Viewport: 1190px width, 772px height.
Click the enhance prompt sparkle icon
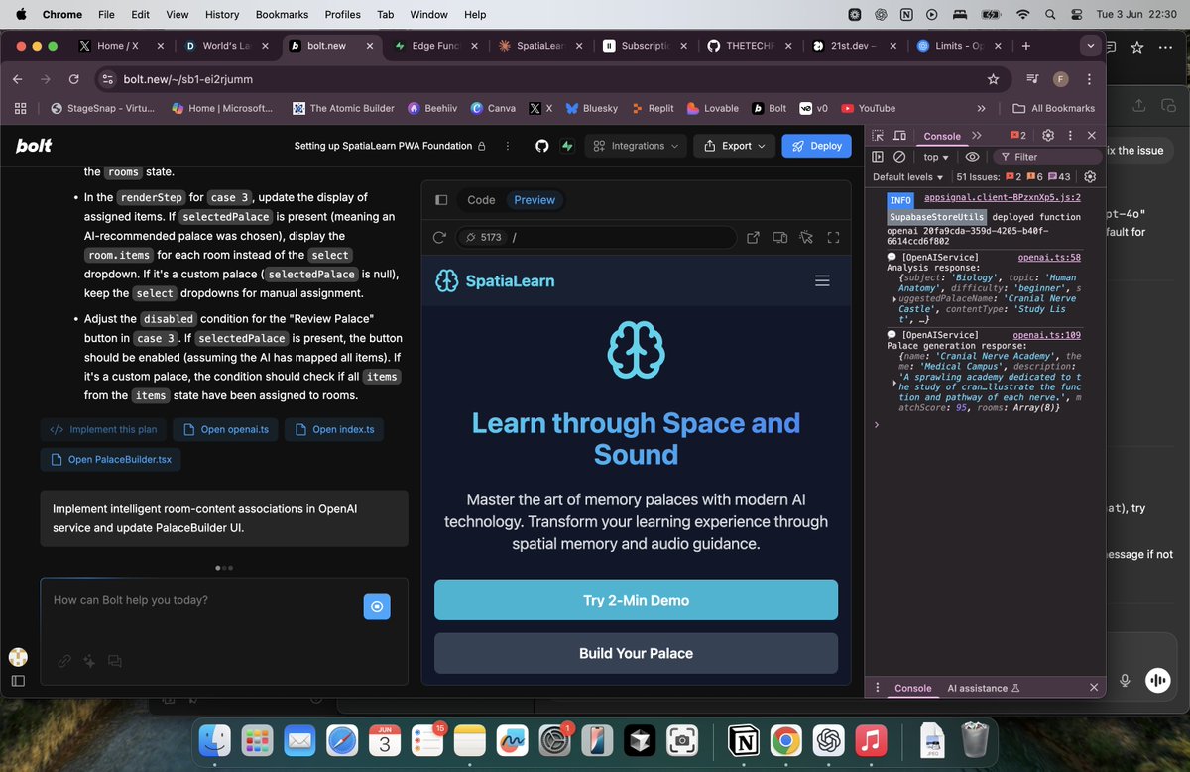point(89,661)
